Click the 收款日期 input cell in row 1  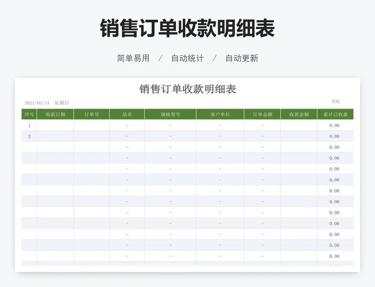coord(55,125)
